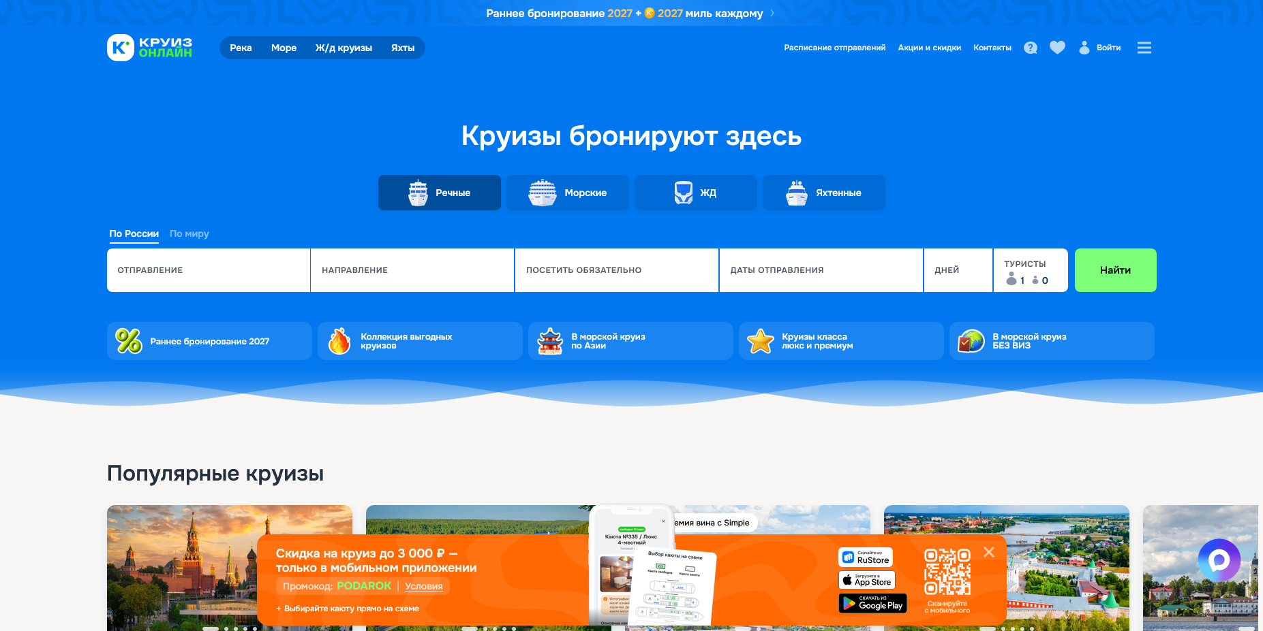Click the Войти login link
The width and height of the screenshot is (1263, 631).
point(1109,48)
